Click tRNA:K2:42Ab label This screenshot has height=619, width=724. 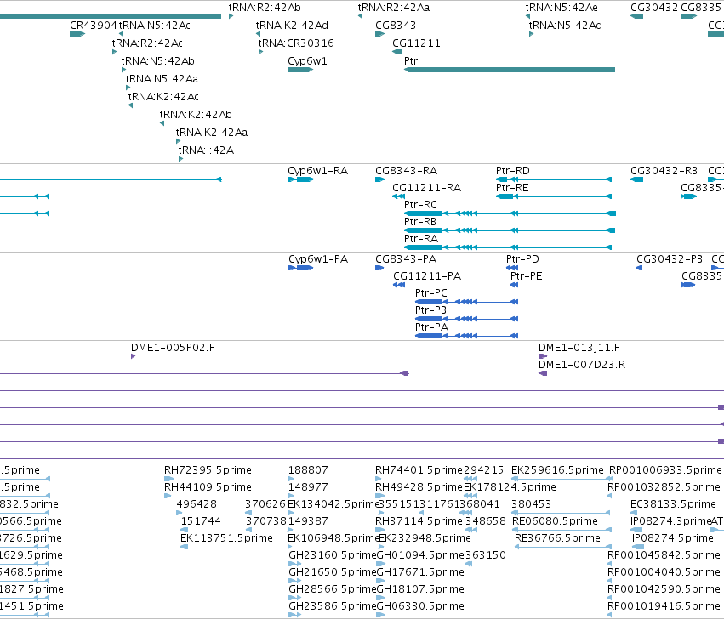pyautogui.click(x=196, y=115)
